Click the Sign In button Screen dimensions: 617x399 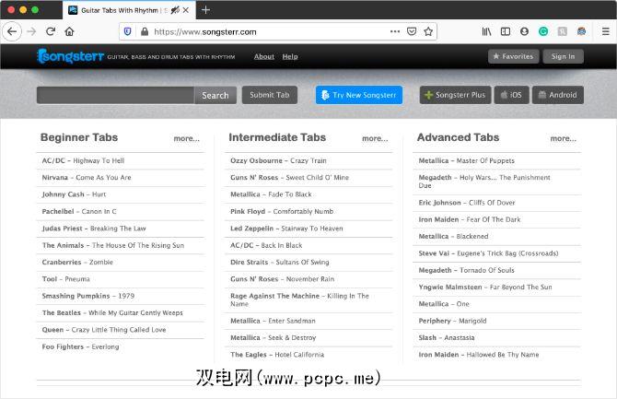(x=563, y=56)
